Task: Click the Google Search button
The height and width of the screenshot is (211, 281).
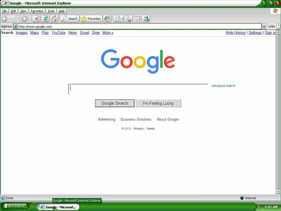Action: tap(115, 103)
